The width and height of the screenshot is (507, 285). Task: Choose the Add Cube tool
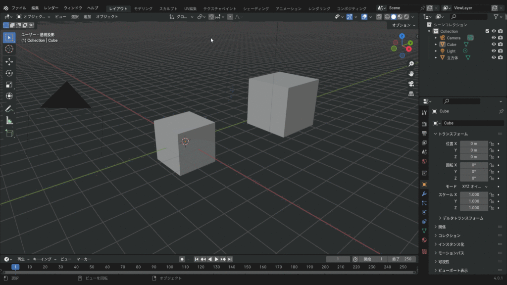tap(9, 133)
